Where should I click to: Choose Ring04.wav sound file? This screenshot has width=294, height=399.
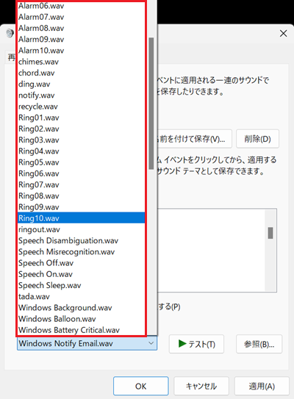point(82,151)
